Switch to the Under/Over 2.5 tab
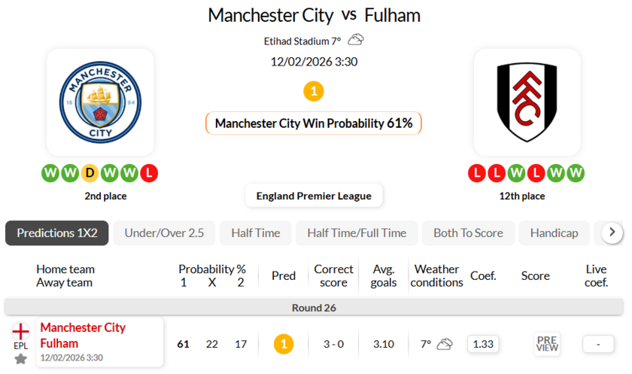This screenshot has height=374, width=632. (164, 233)
